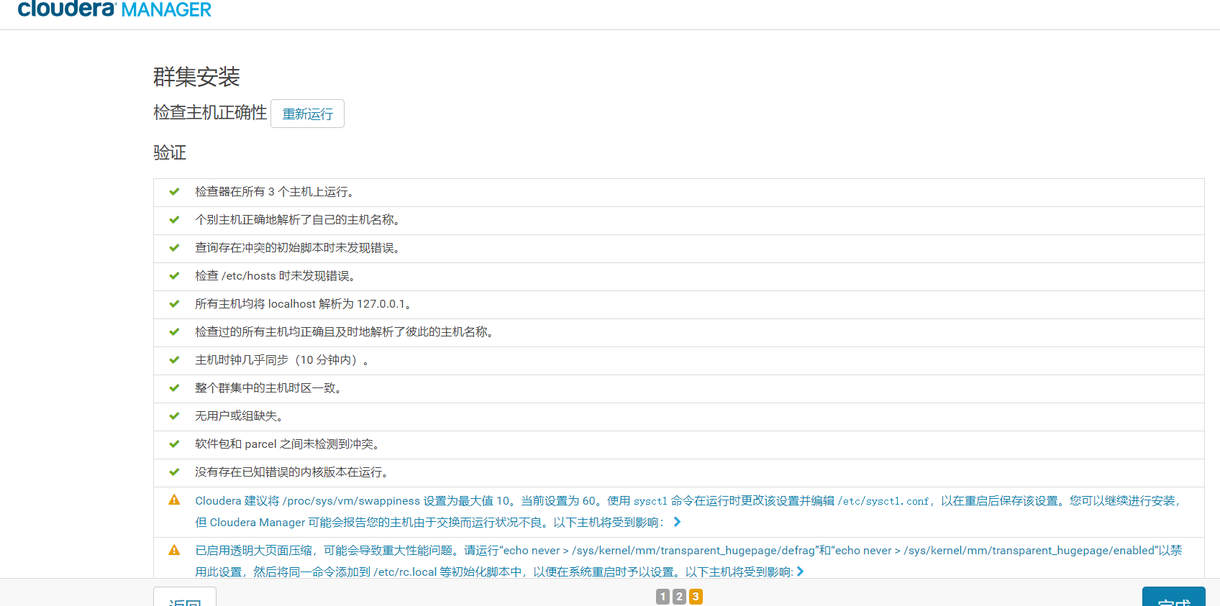Click warning triangle icon for 透明大页面压缩 message
Image resolution: width=1220 pixels, height=606 pixels.
174,550
